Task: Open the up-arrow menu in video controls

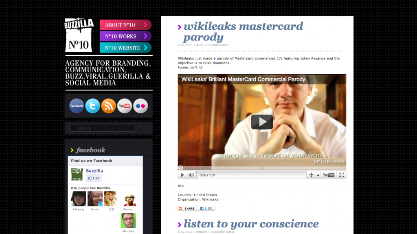Action: point(318,175)
